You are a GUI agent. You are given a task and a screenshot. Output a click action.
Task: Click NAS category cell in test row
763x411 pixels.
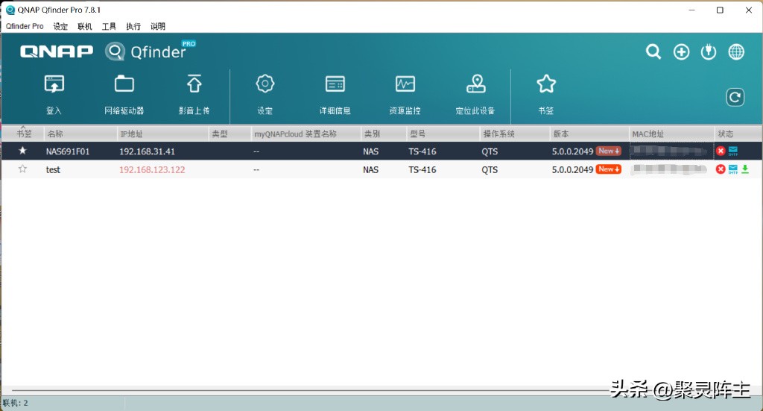point(370,169)
